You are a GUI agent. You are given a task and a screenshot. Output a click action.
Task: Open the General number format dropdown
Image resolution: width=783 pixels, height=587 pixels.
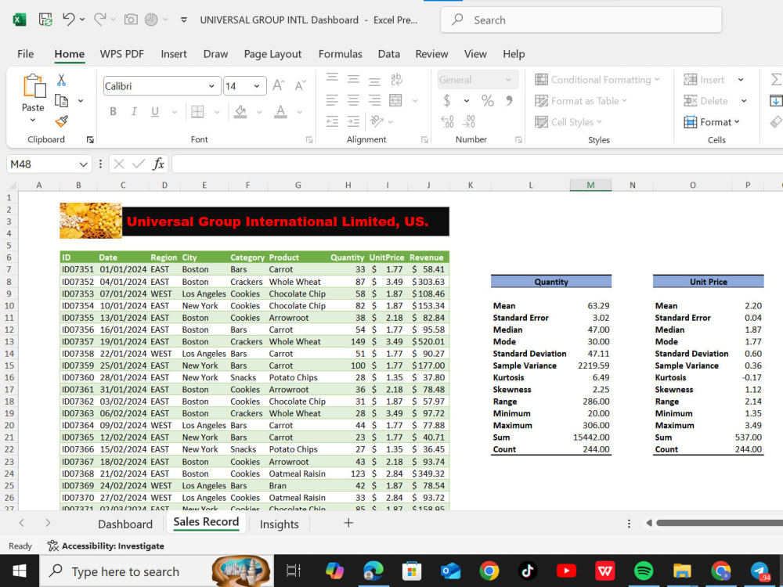(x=508, y=80)
